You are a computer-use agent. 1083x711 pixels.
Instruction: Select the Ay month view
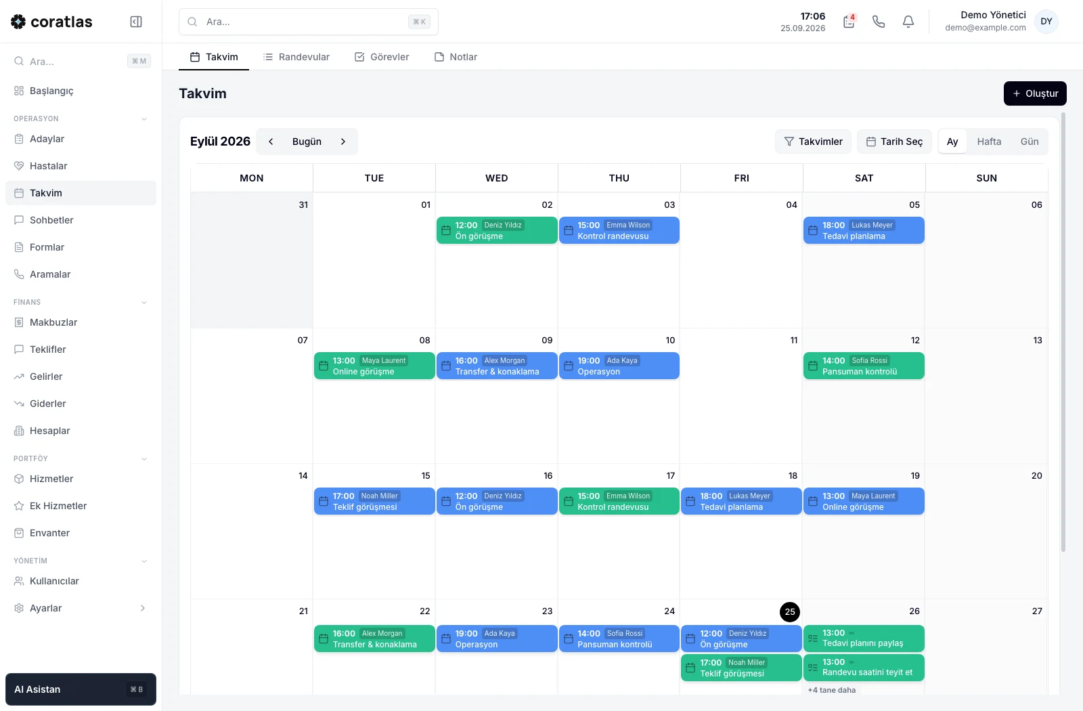coord(952,142)
